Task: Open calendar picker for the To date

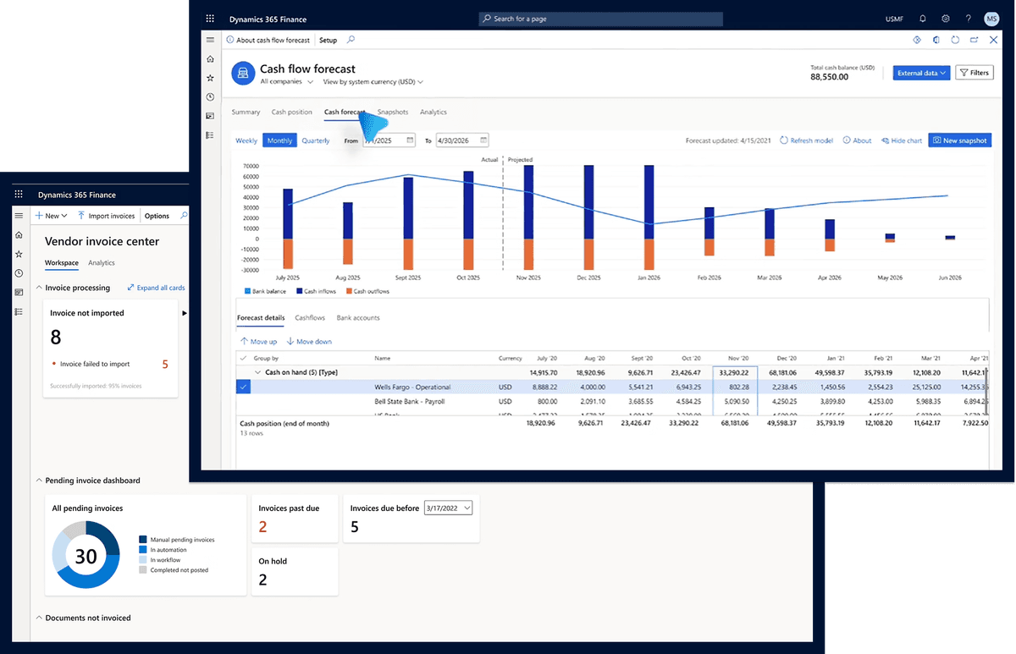Action: point(483,140)
